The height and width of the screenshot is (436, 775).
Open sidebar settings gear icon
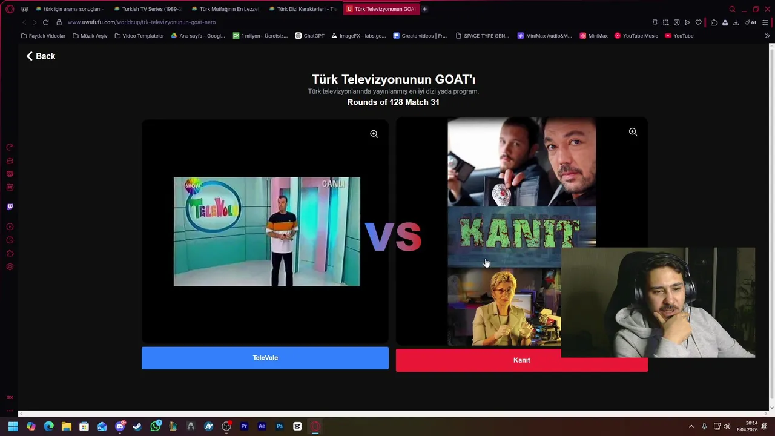coord(10,266)
